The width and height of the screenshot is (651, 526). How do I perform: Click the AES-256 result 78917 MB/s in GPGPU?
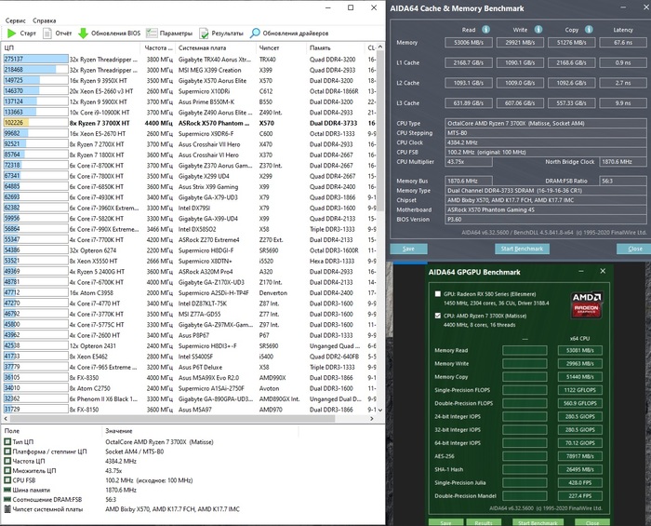(x=580, y=456)
